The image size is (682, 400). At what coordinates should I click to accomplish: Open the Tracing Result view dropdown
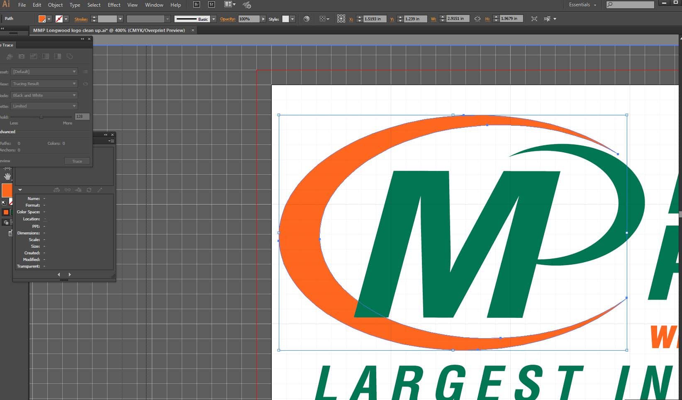point(44,84)
